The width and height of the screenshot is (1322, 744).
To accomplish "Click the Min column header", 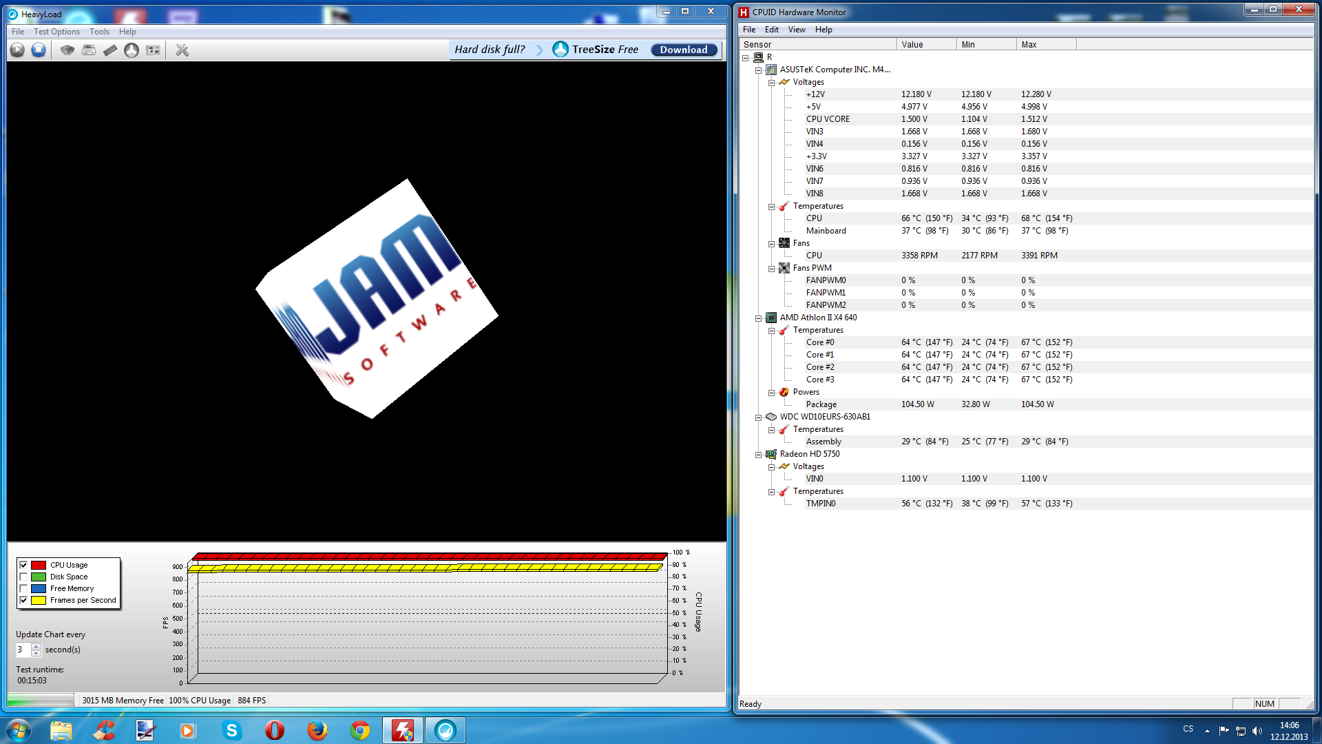I will pyautogui.click(x=987, y=45).
